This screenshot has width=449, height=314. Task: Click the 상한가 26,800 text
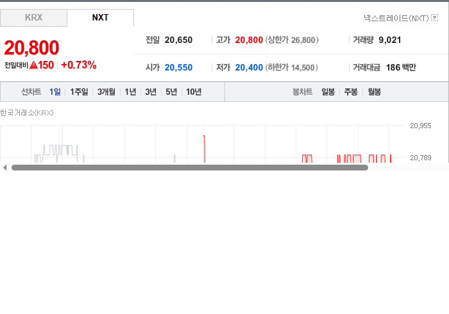292,40
